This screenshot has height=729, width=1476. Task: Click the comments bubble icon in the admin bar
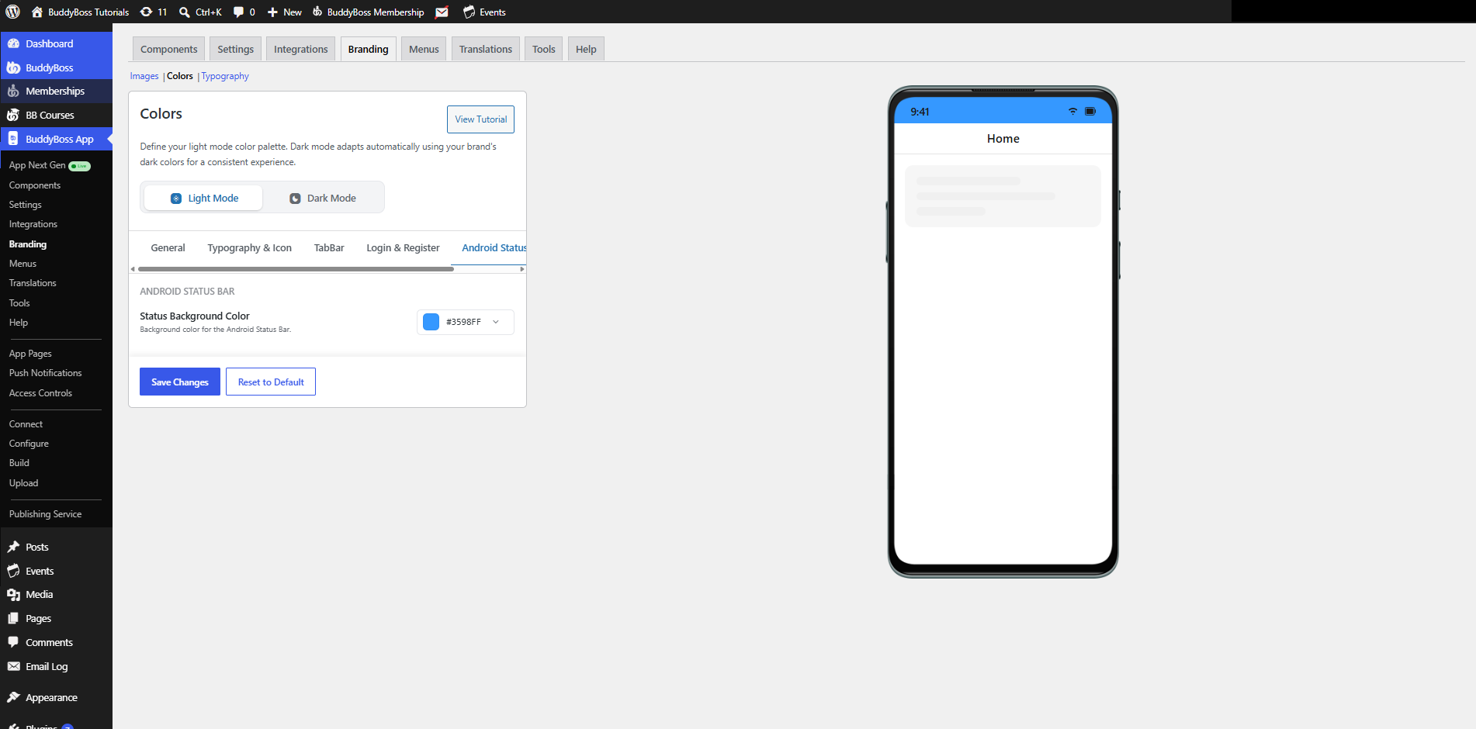coord(238,12)
